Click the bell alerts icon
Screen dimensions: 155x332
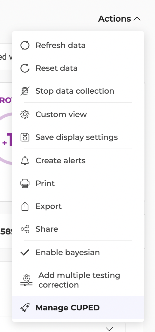click(x=25, y=161)
